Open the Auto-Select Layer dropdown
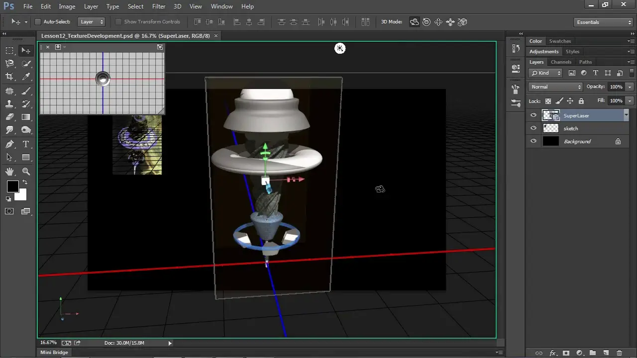637x358 pixels. tap(92, 22)
